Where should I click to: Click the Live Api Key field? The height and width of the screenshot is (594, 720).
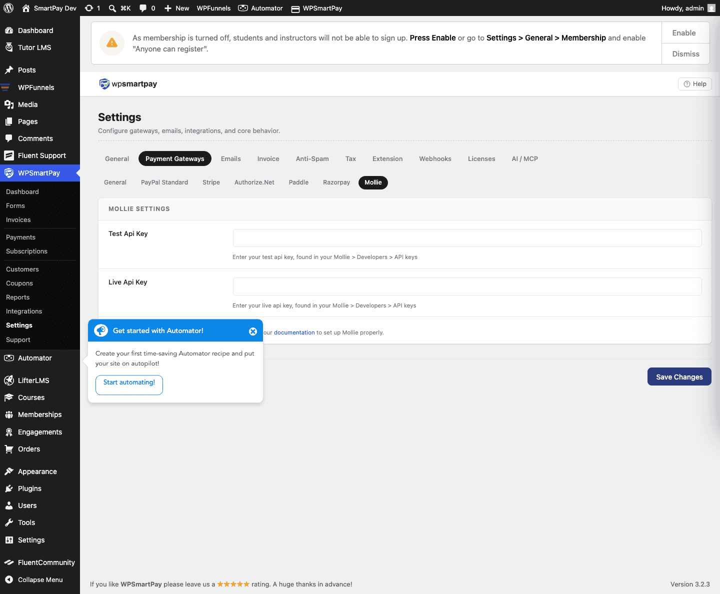[467, 286]
